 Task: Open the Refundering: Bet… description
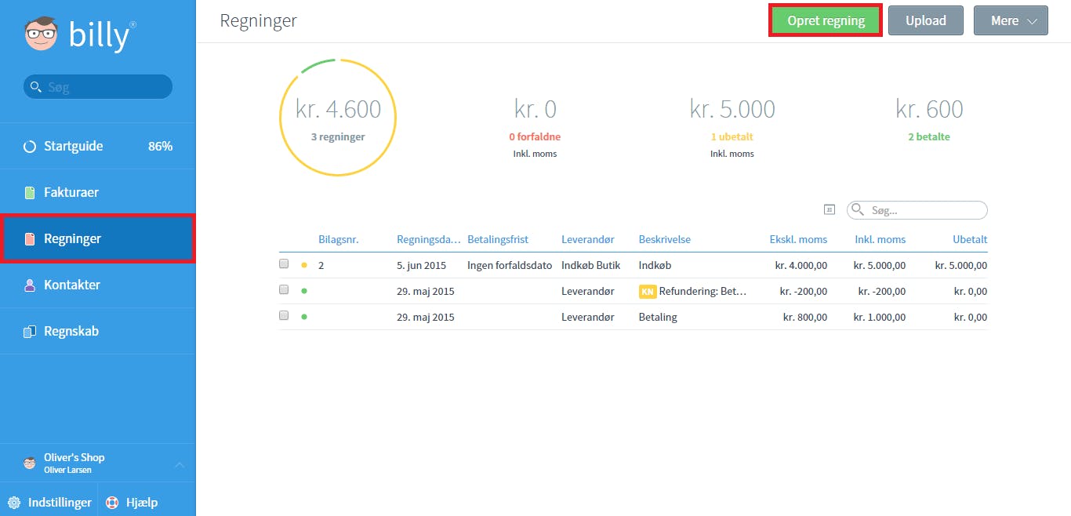click(703, 291)
